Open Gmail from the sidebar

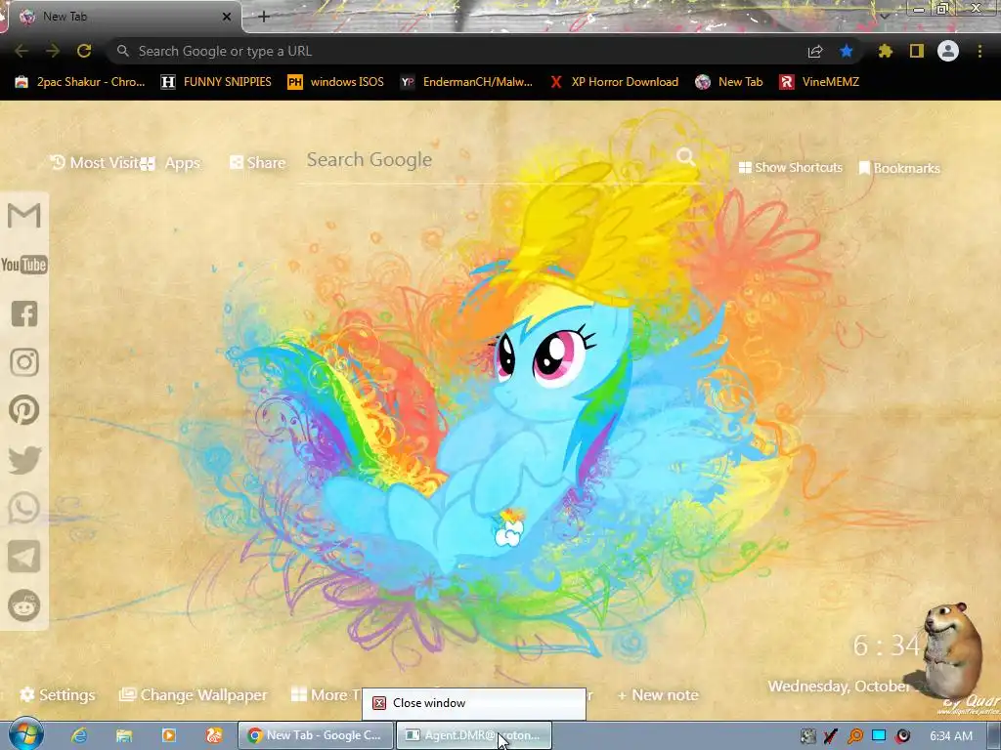tap(24, 216)
